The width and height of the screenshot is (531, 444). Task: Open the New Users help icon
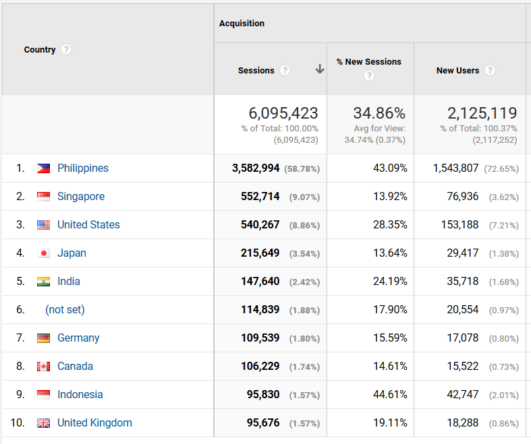pyautogui.click(x=490, y=70)
